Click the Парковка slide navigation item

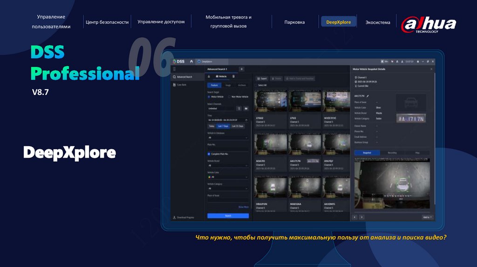[294, 22]
